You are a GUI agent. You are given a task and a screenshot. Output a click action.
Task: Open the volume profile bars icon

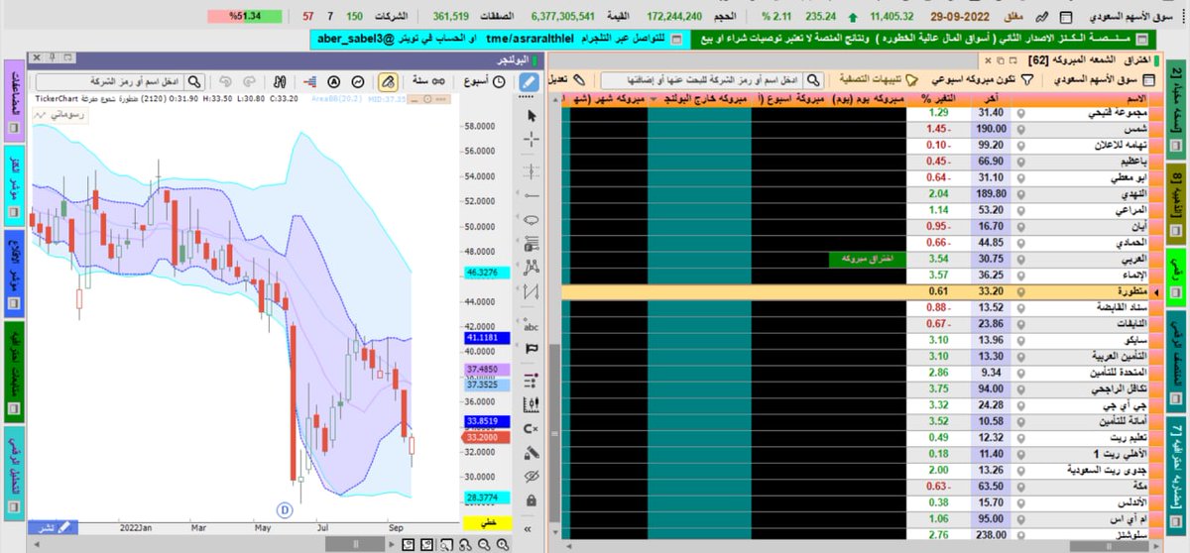(307, 81)
